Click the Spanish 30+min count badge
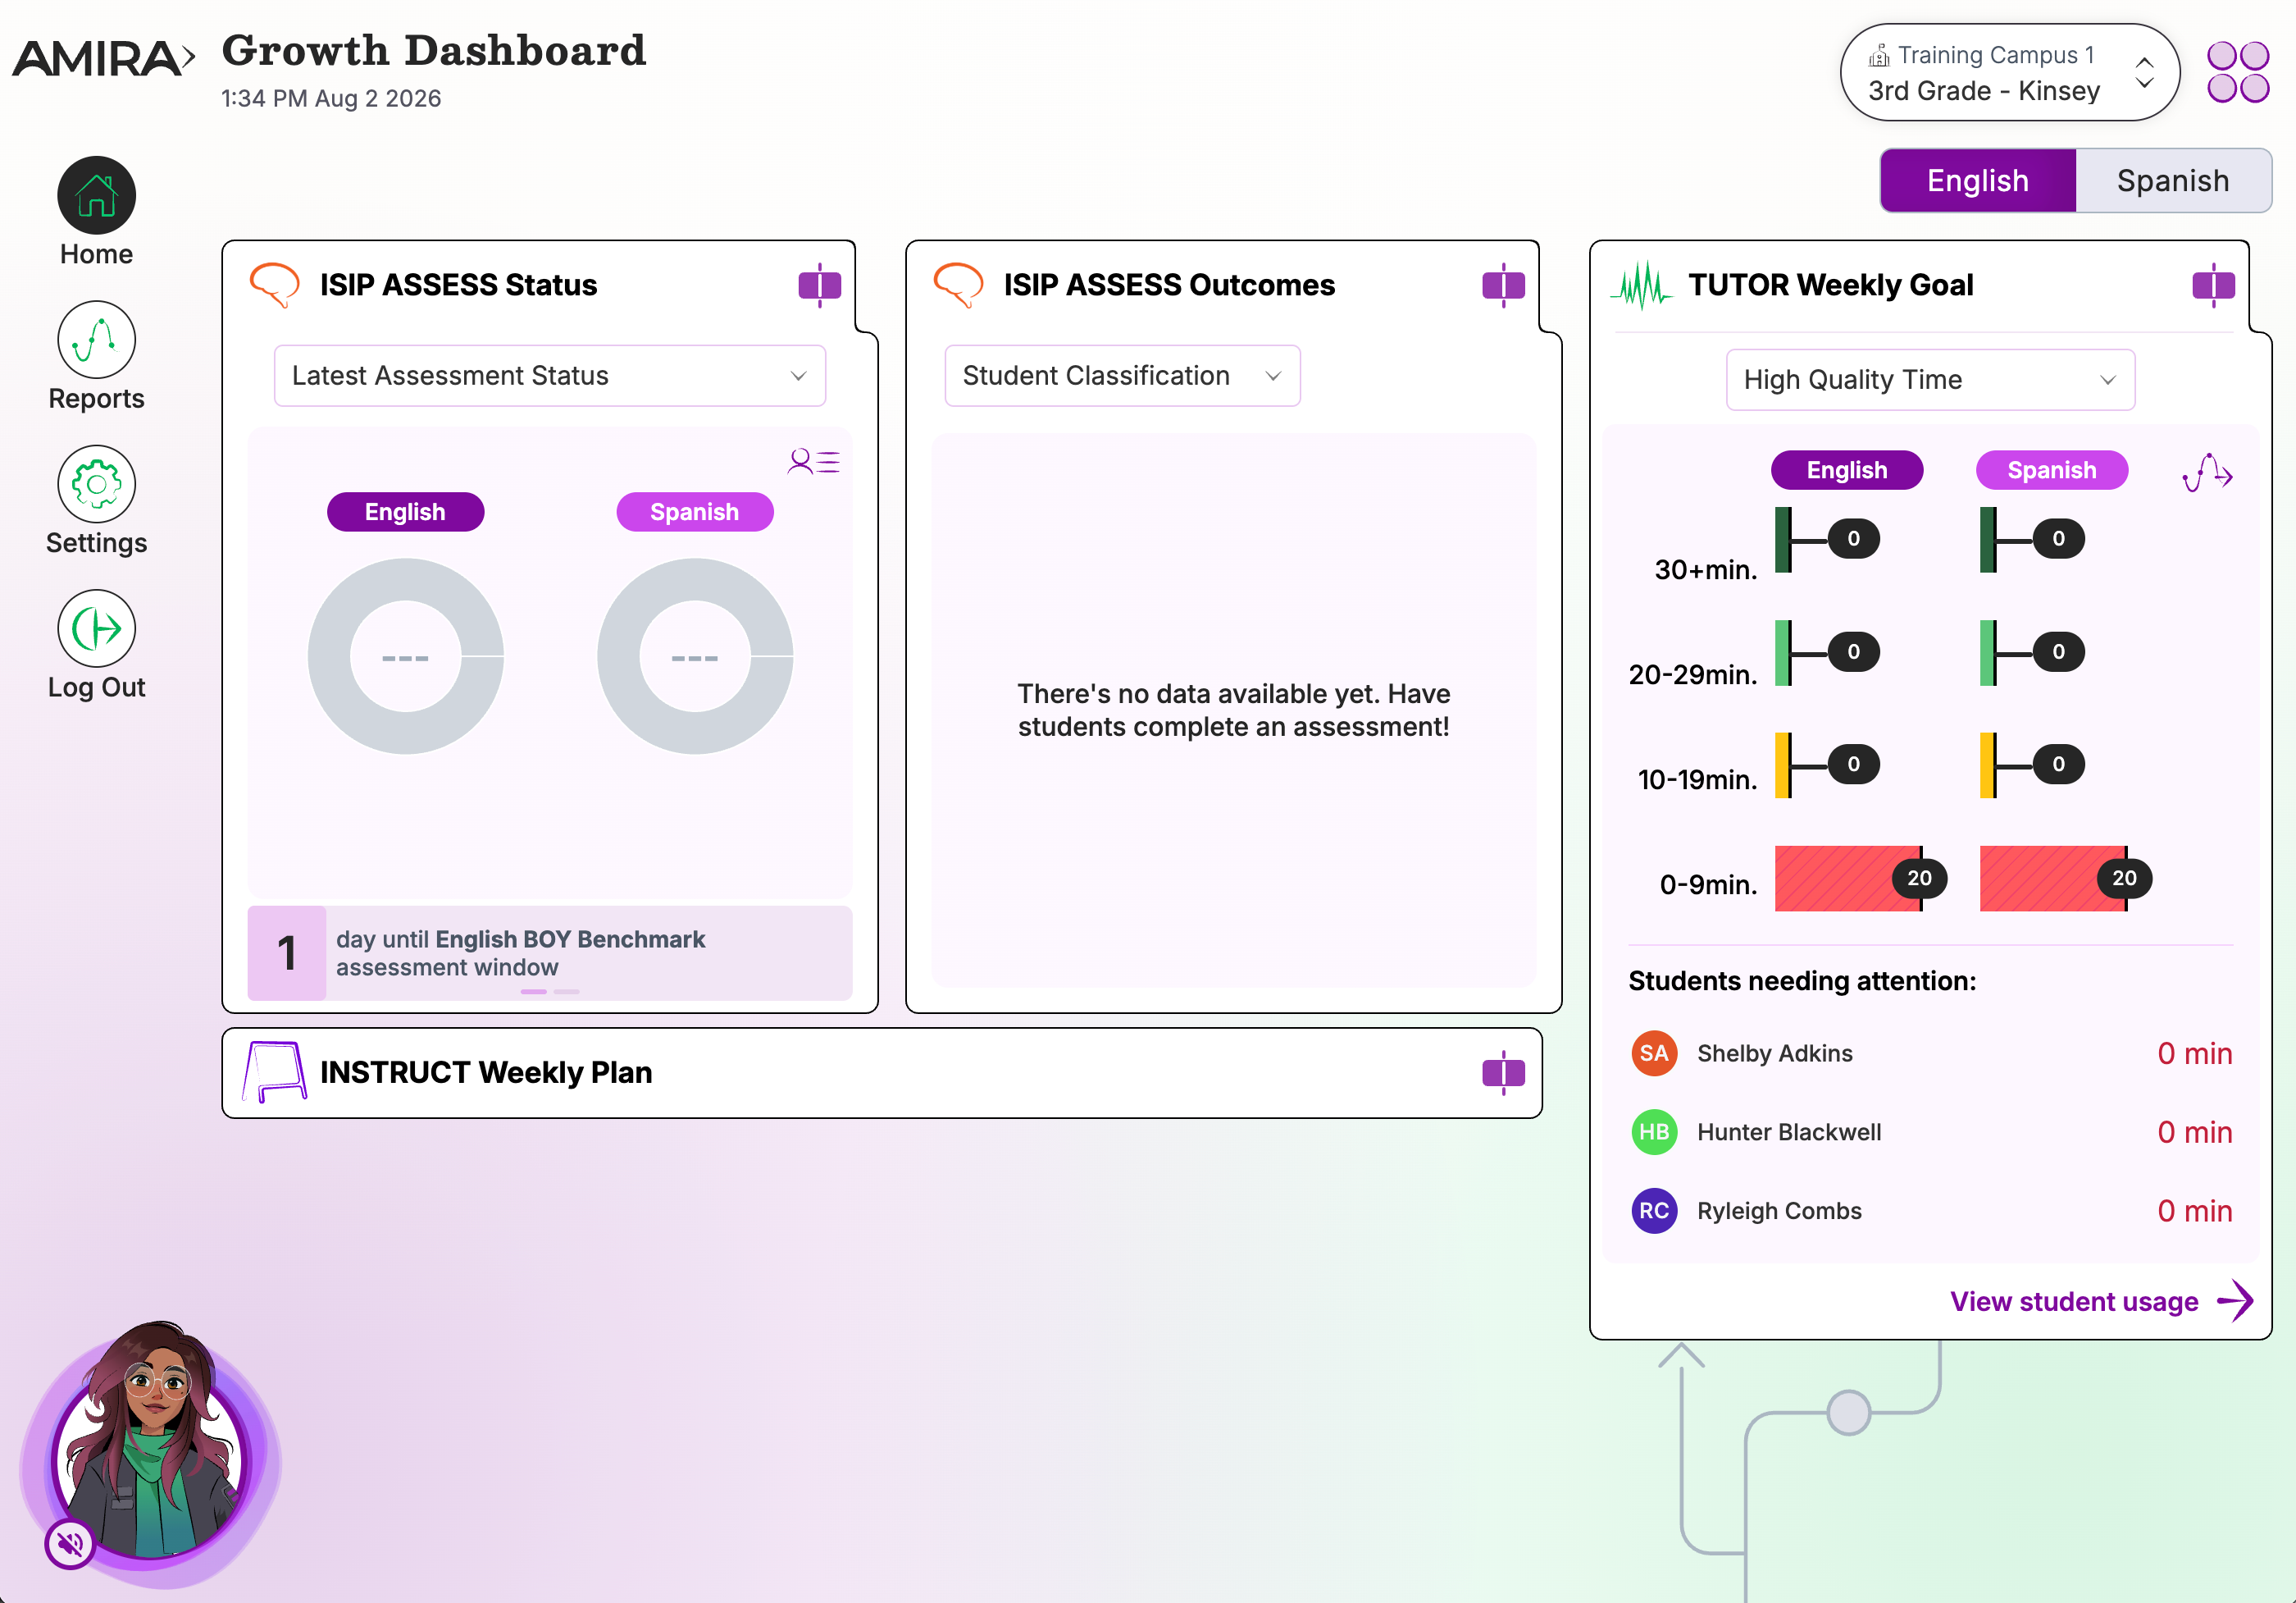This screenshot has width=2296, height=1603. point(2059,539)
